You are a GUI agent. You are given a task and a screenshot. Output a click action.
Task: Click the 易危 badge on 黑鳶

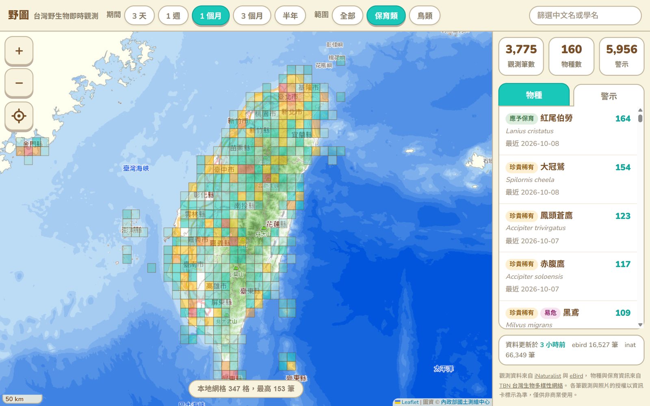[550, 313]
